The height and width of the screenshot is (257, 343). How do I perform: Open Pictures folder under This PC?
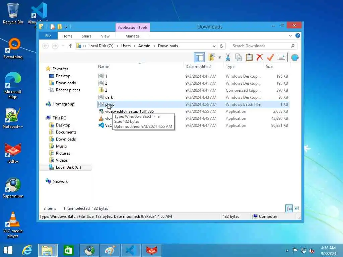pyautogui.click(x=63, y=153)
